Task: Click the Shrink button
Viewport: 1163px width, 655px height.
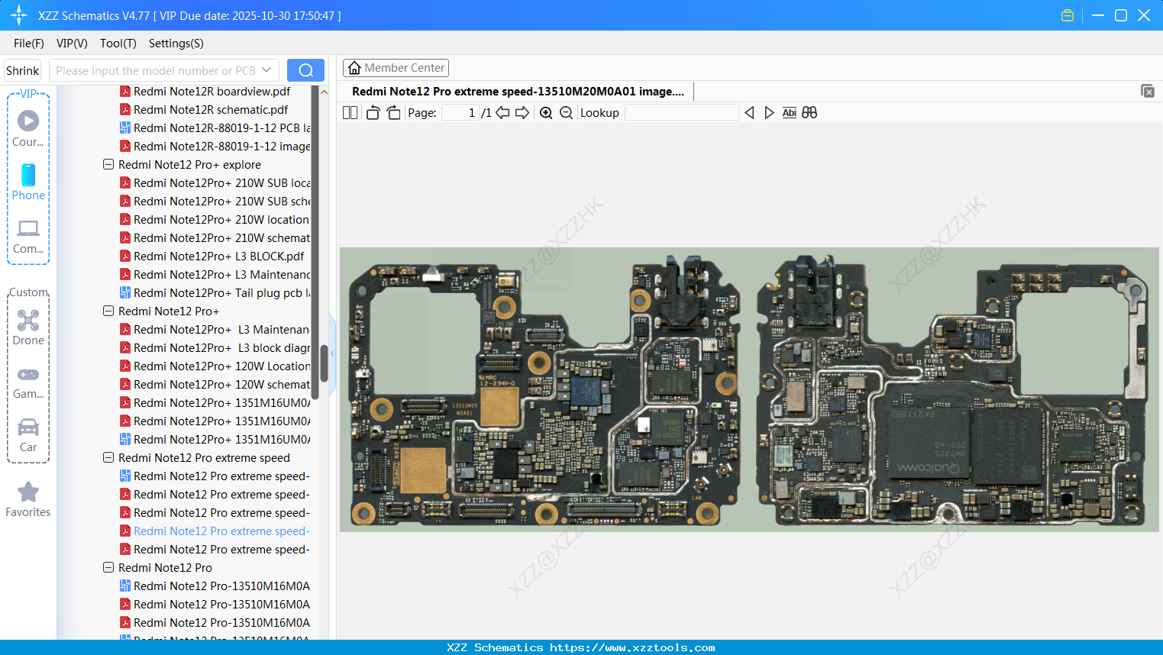Action: [22, 69]
